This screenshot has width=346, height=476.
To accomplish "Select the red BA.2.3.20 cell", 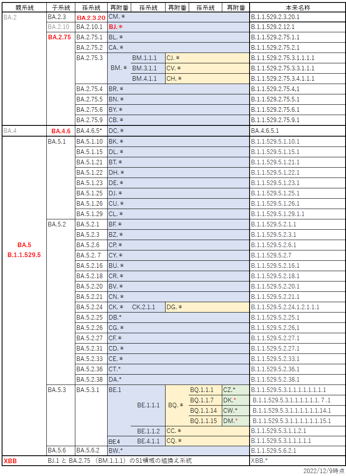I will click(91, 17).
